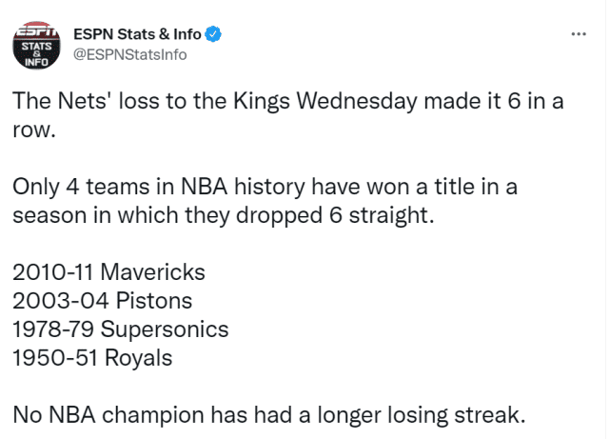Click the text 6 in a at line end
This screenshot has height=439, width=610.
click(x=533, y=103)
